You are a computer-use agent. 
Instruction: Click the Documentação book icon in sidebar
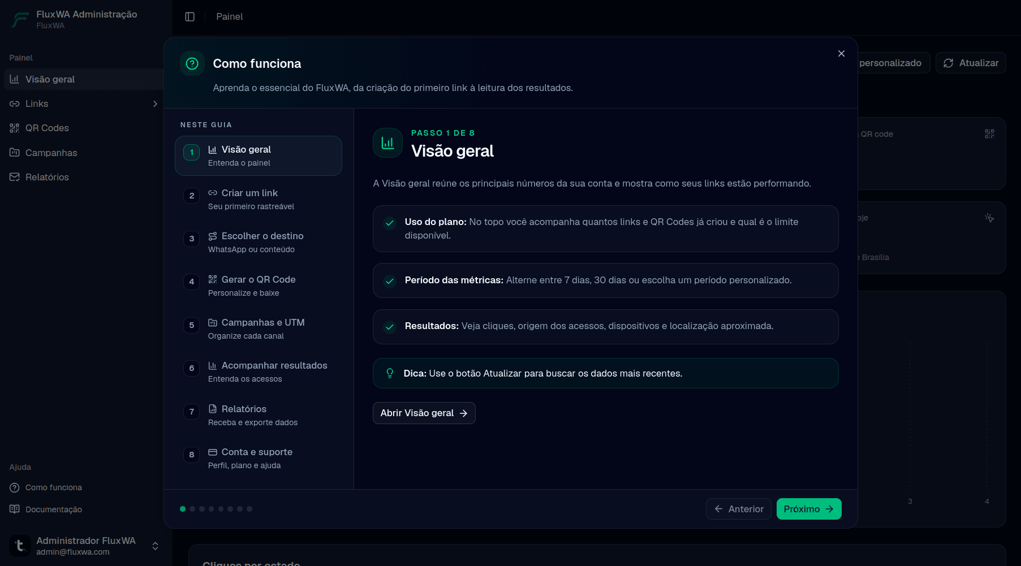15,509
